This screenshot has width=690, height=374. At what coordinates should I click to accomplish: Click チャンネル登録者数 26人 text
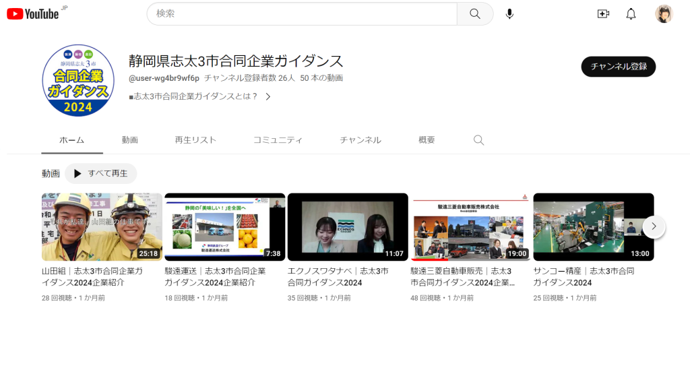click(x=249, y=78)
